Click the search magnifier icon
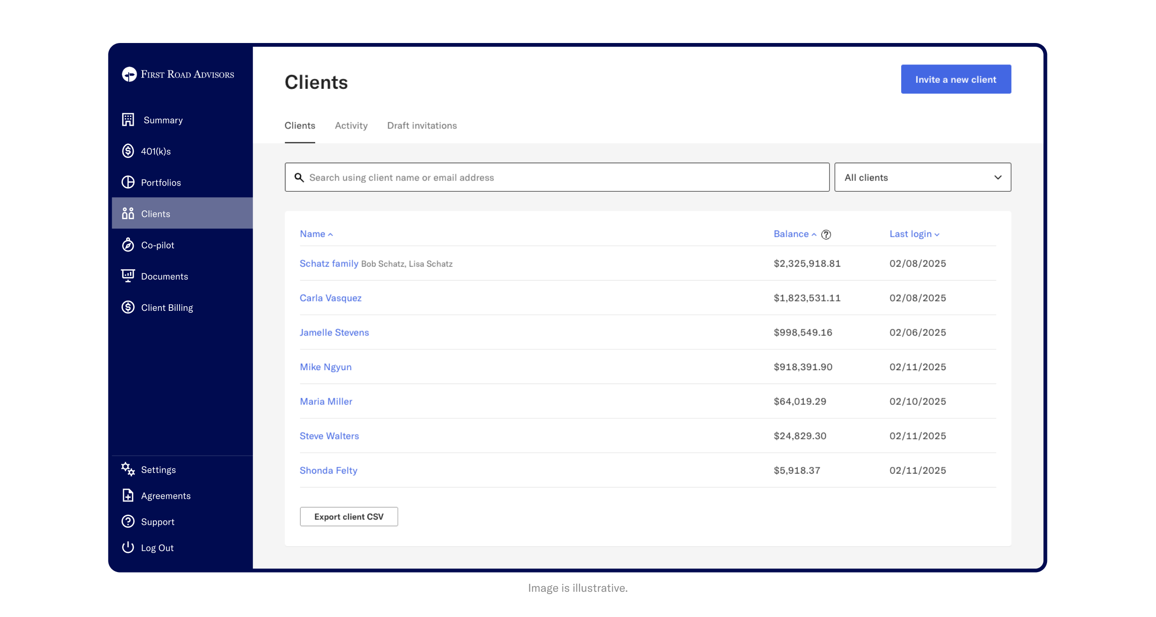The width and height of the screenshot is (1156, 617). pos(299,178)
